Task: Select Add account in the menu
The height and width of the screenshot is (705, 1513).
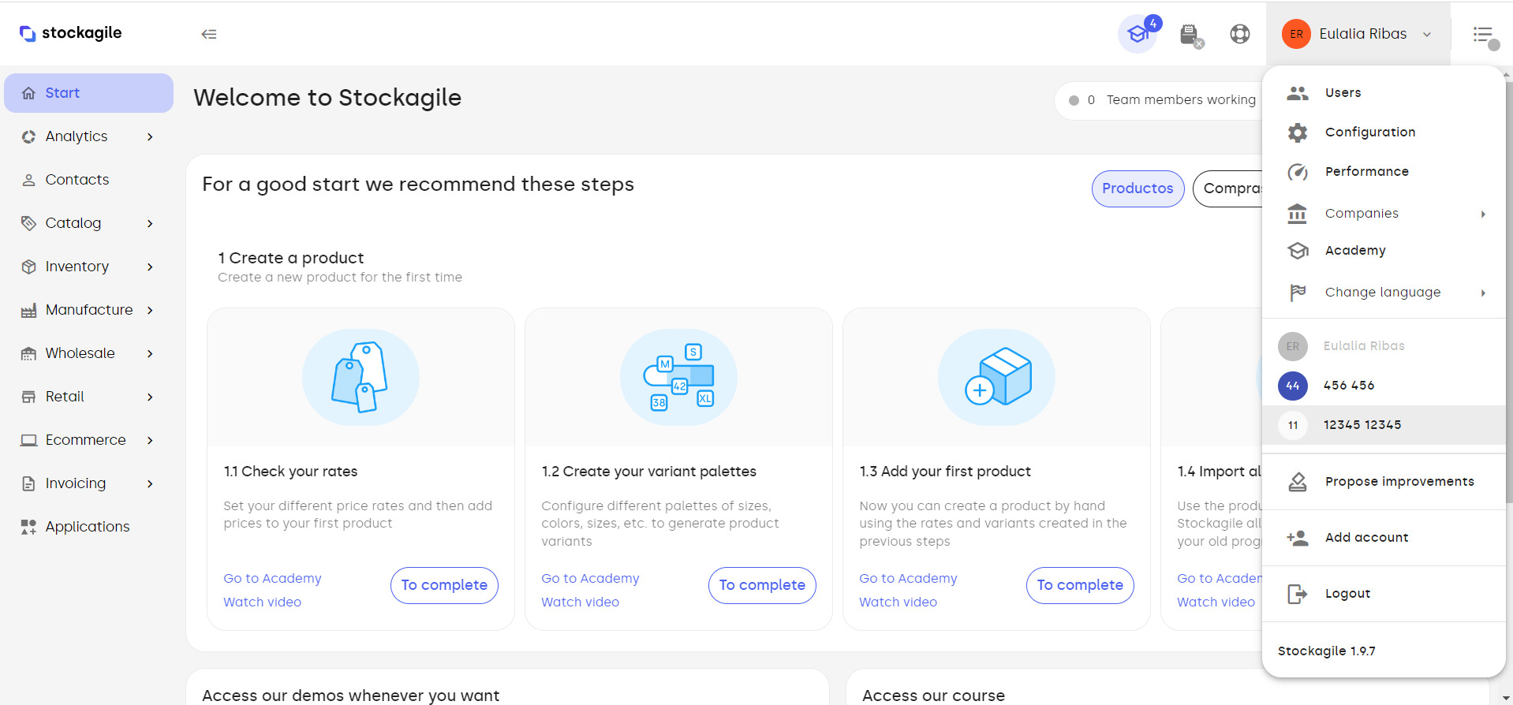Action: point(1384,538)
